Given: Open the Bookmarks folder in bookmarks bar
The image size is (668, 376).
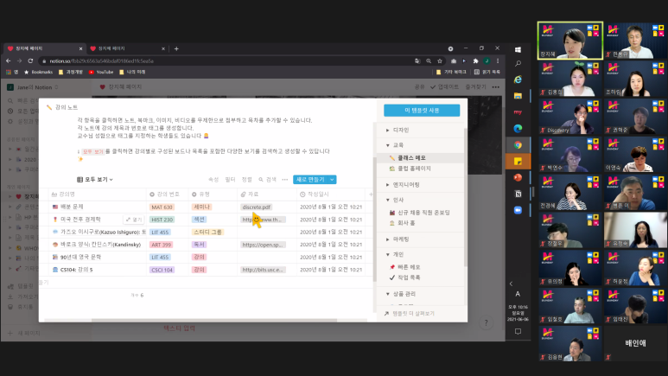Looking at the screenshot, I should [x=38, y=72].
